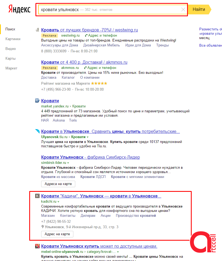This screenshot has height=261, width=222.
Task: Open the Кровати из массива sitelink
Action: [x=58, y=177]
